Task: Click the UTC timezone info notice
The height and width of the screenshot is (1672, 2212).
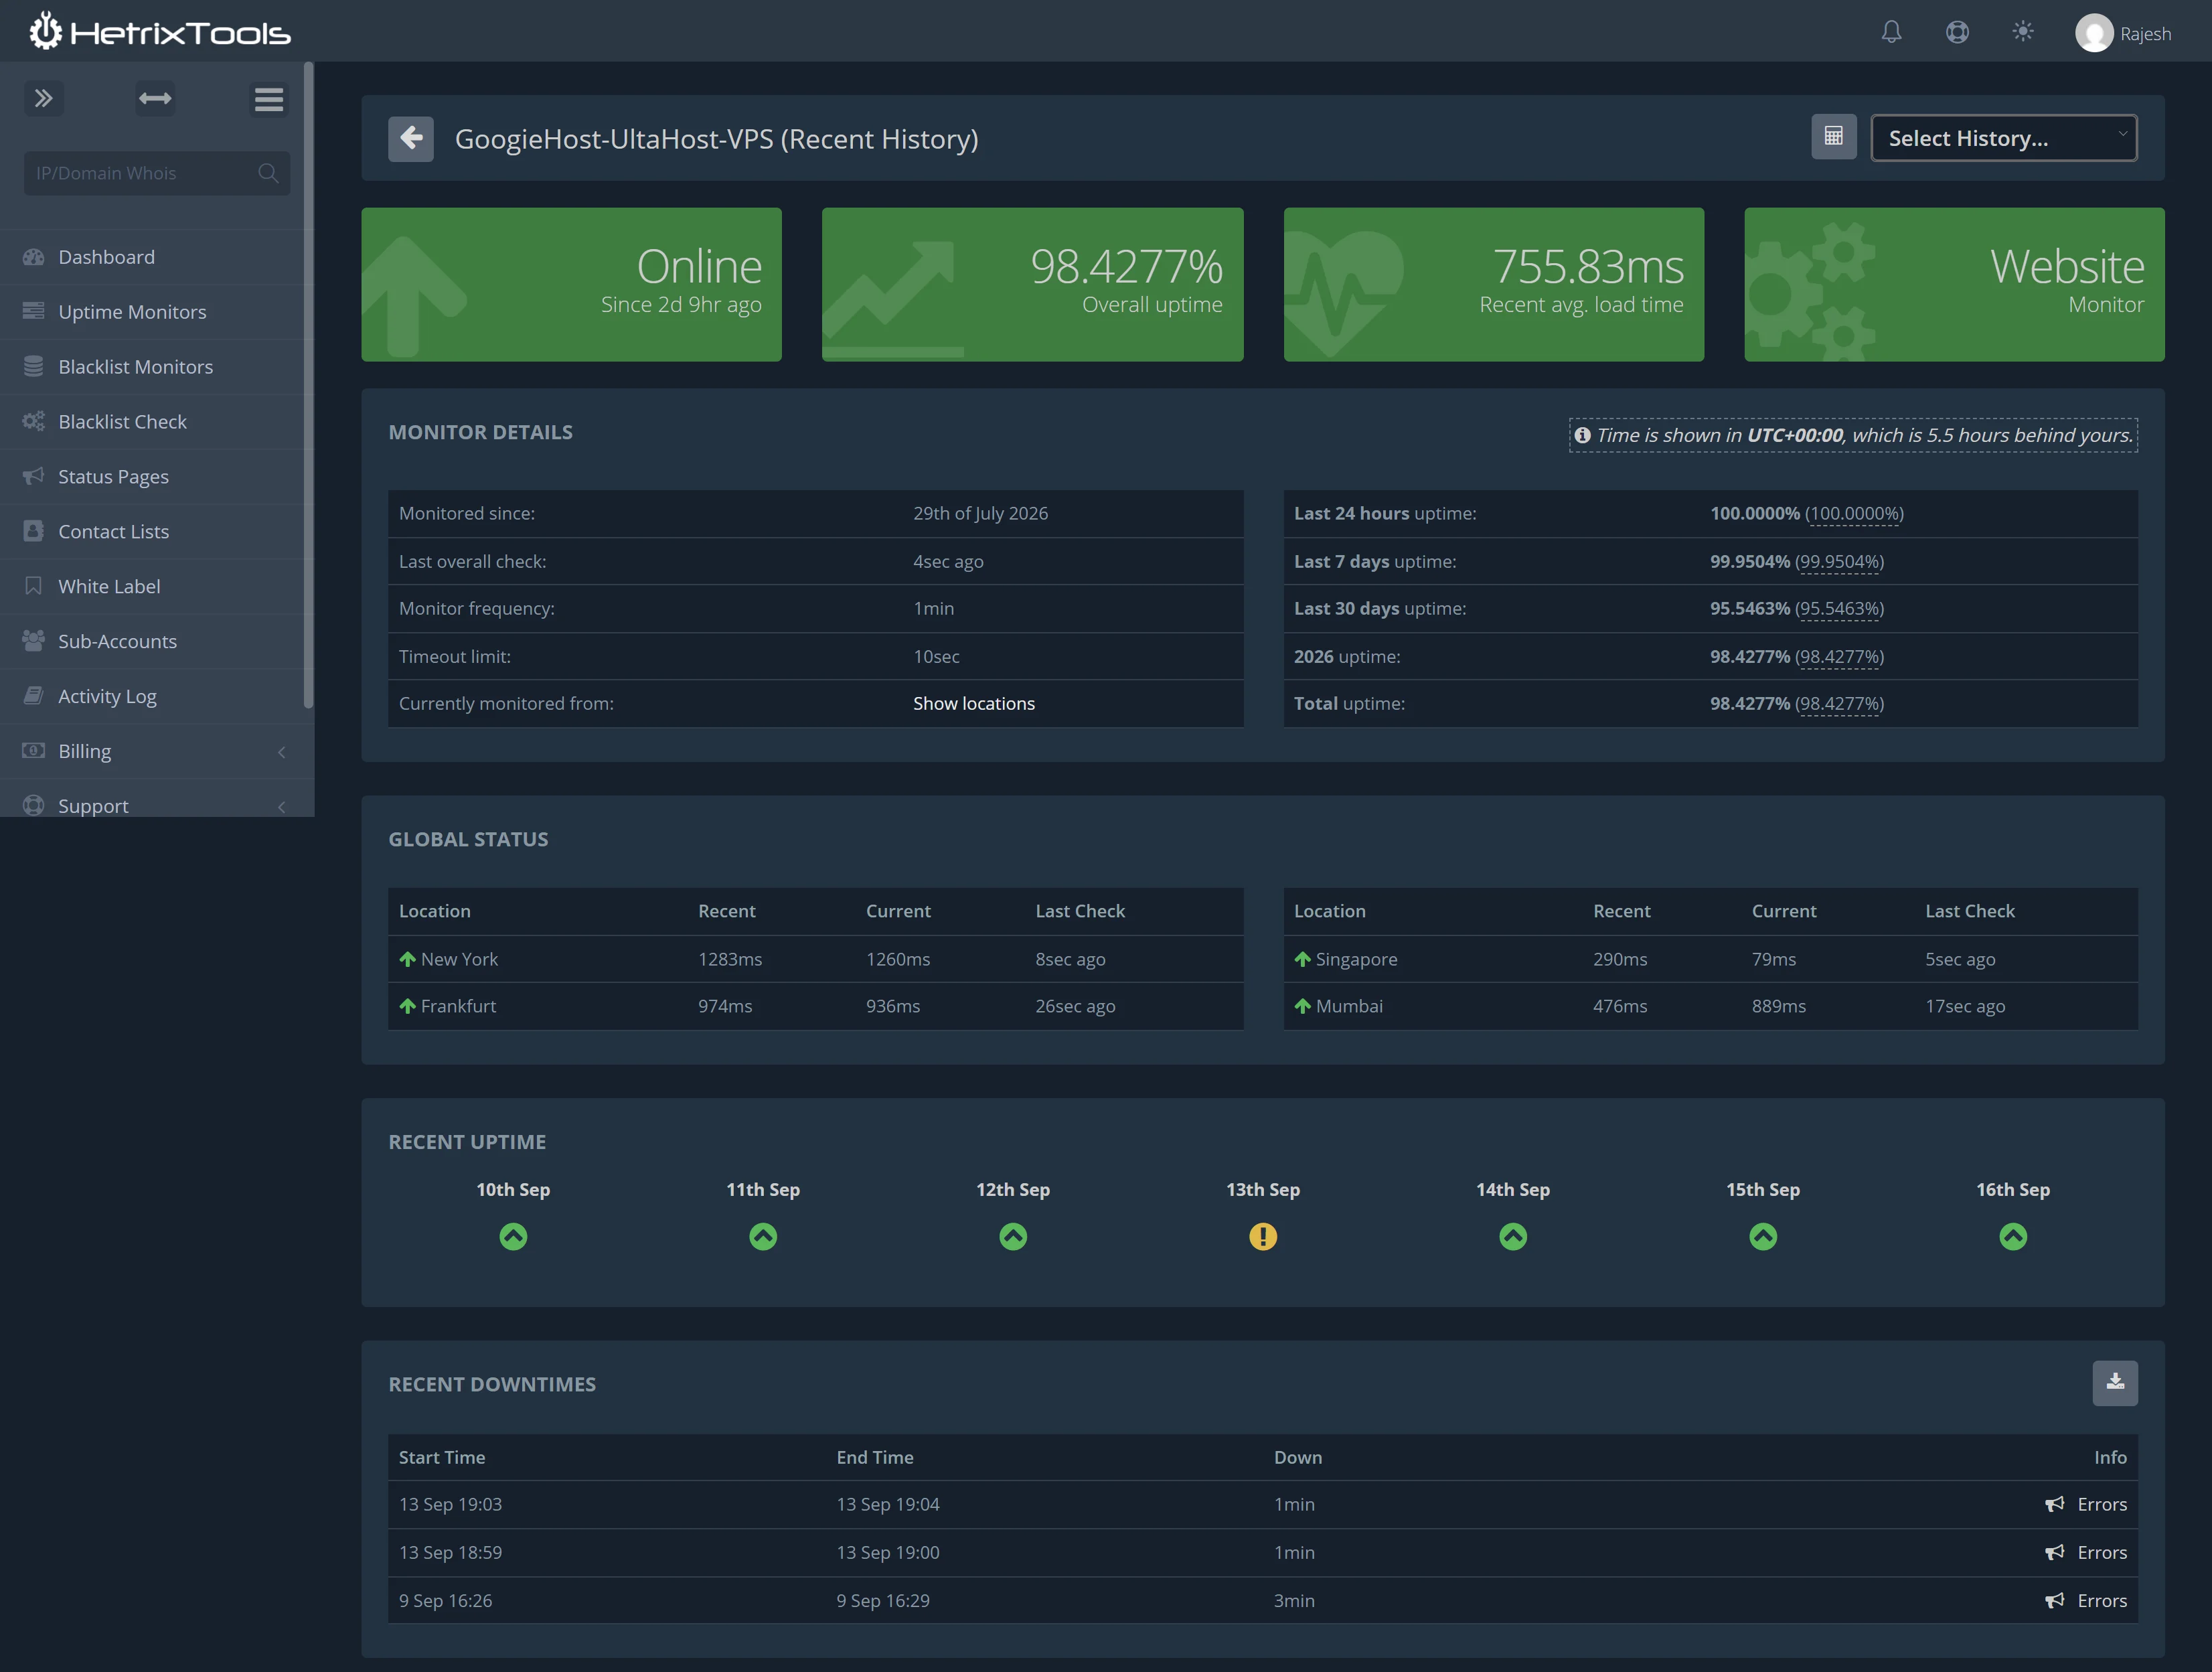Action: pos(1853,435)
